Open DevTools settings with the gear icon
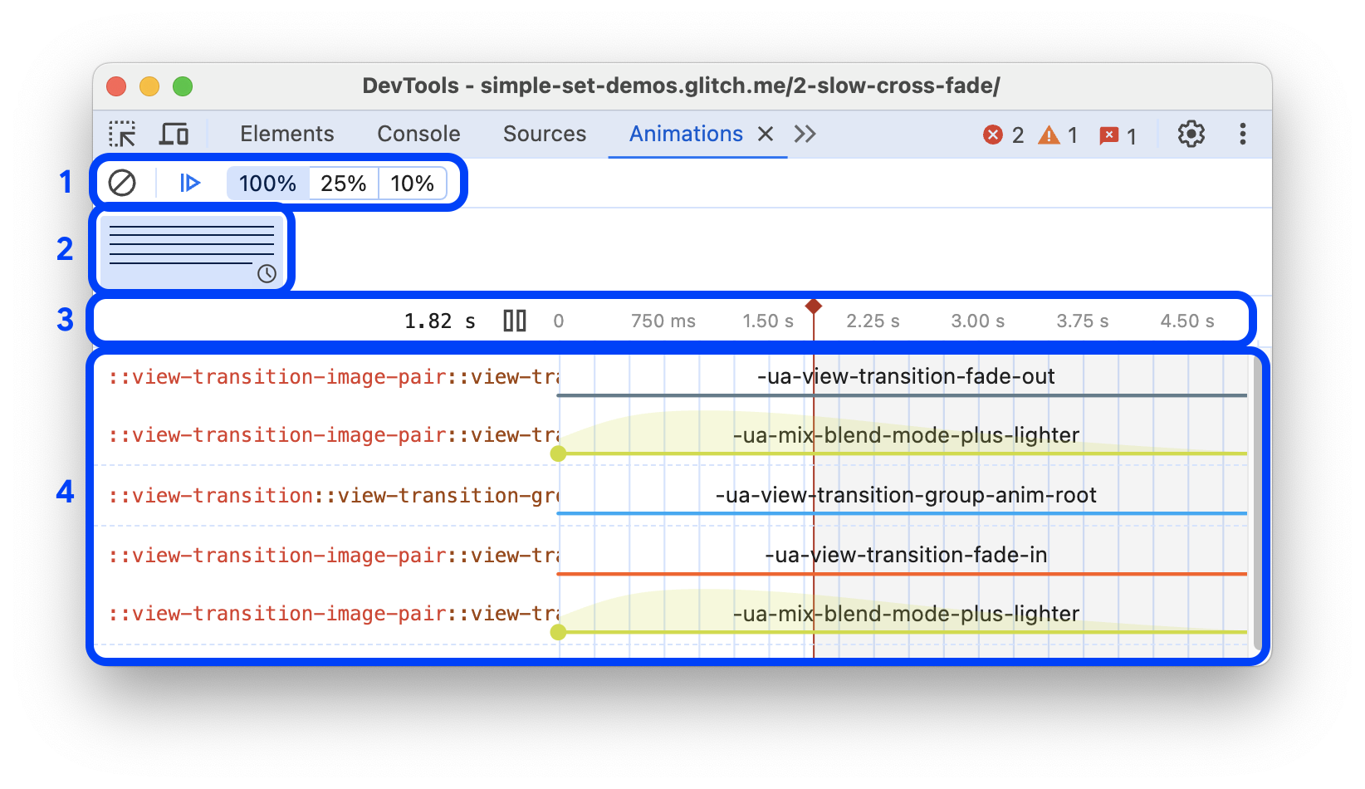1365x789 pixels. pos(1191,134)
